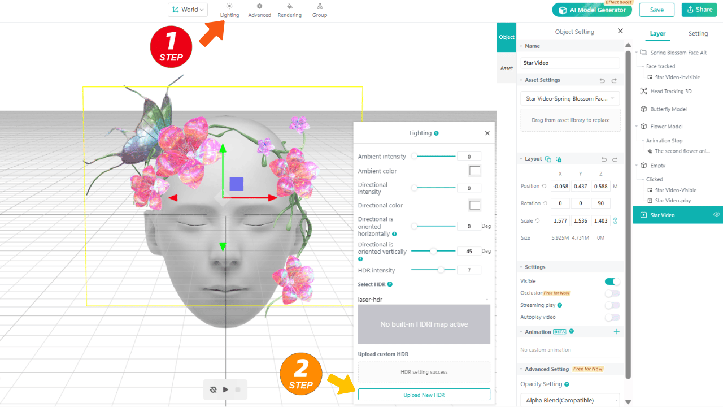
Task: Open the Alpha Blend opacity dropdown
Action: pos(570,400)
